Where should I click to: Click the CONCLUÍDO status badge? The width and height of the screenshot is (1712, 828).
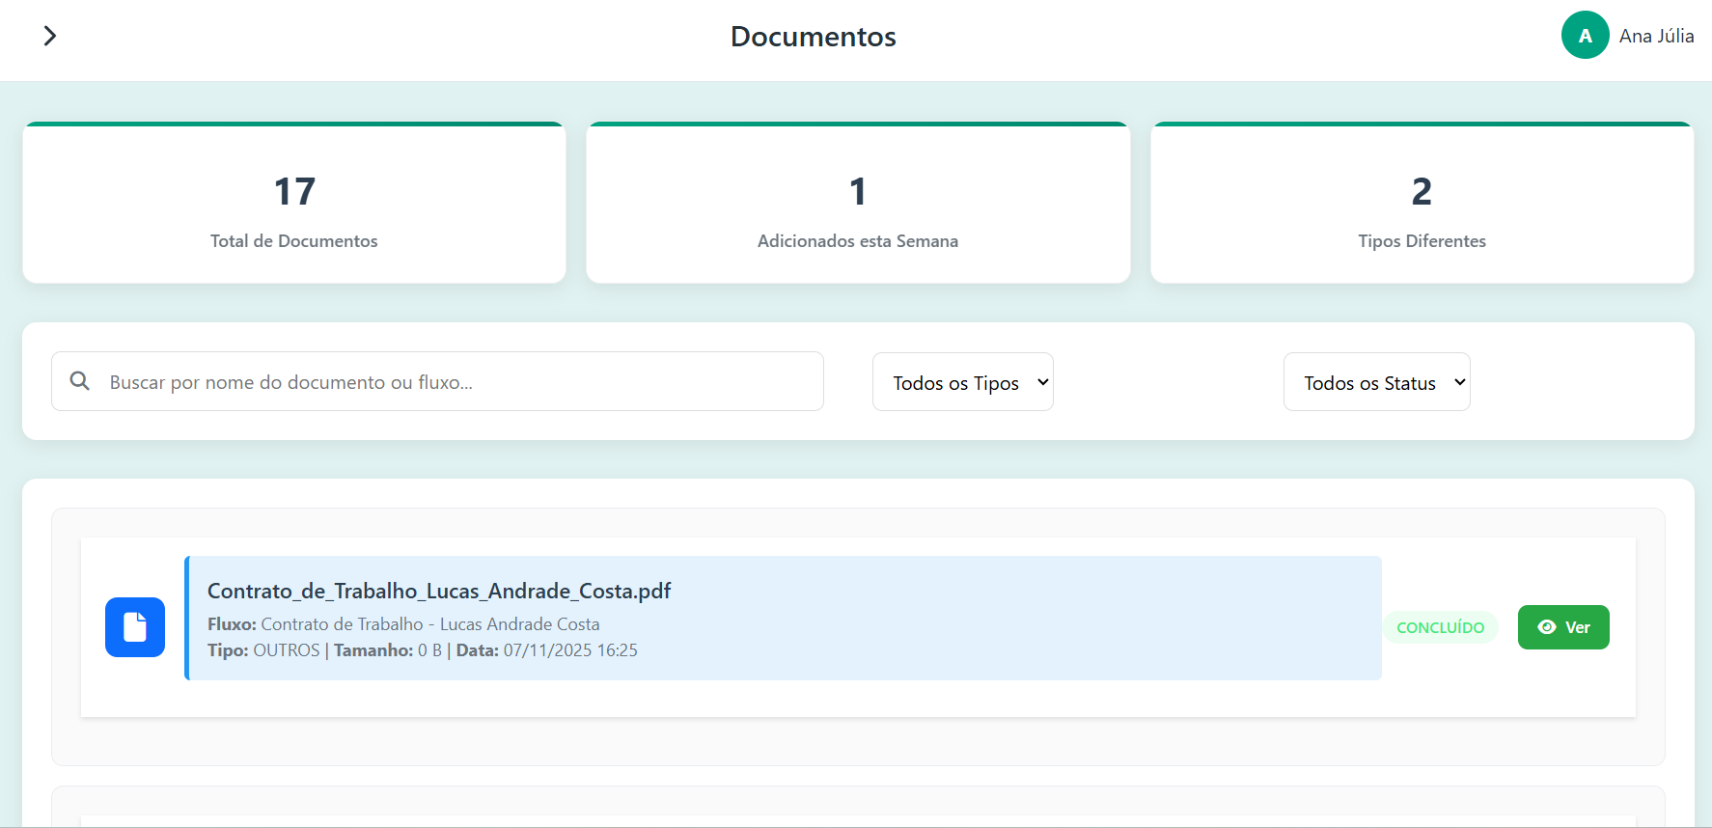(x=1440, y=627)
